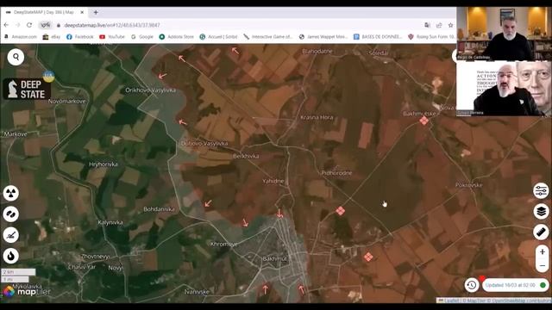Open the Accueil Scribd bookmark

coord(218,36)
